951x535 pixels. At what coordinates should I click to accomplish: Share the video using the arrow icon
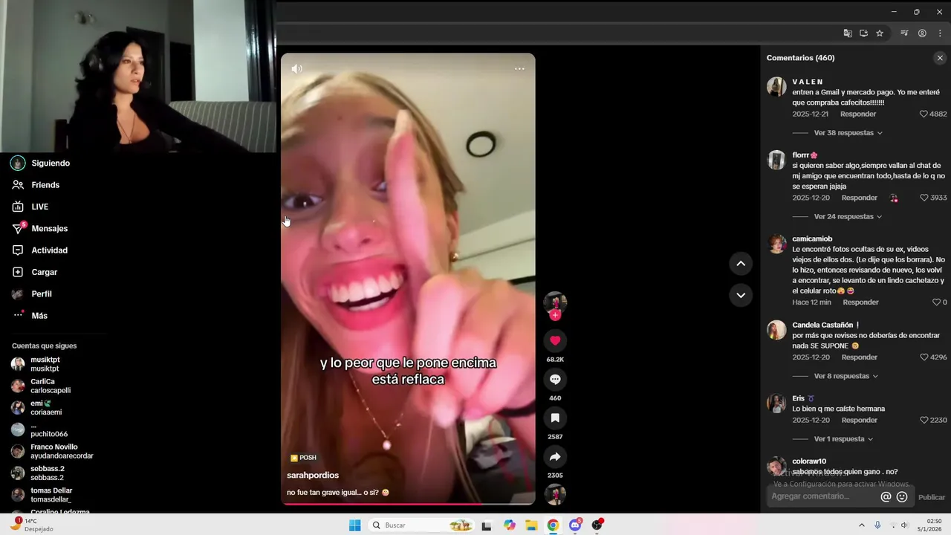(555, 456)
